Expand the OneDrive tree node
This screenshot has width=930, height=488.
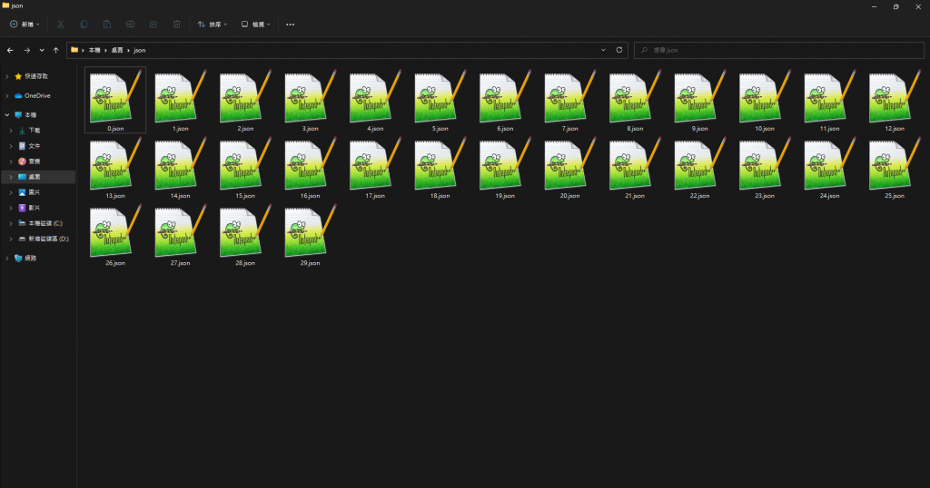tap(7, 95)
